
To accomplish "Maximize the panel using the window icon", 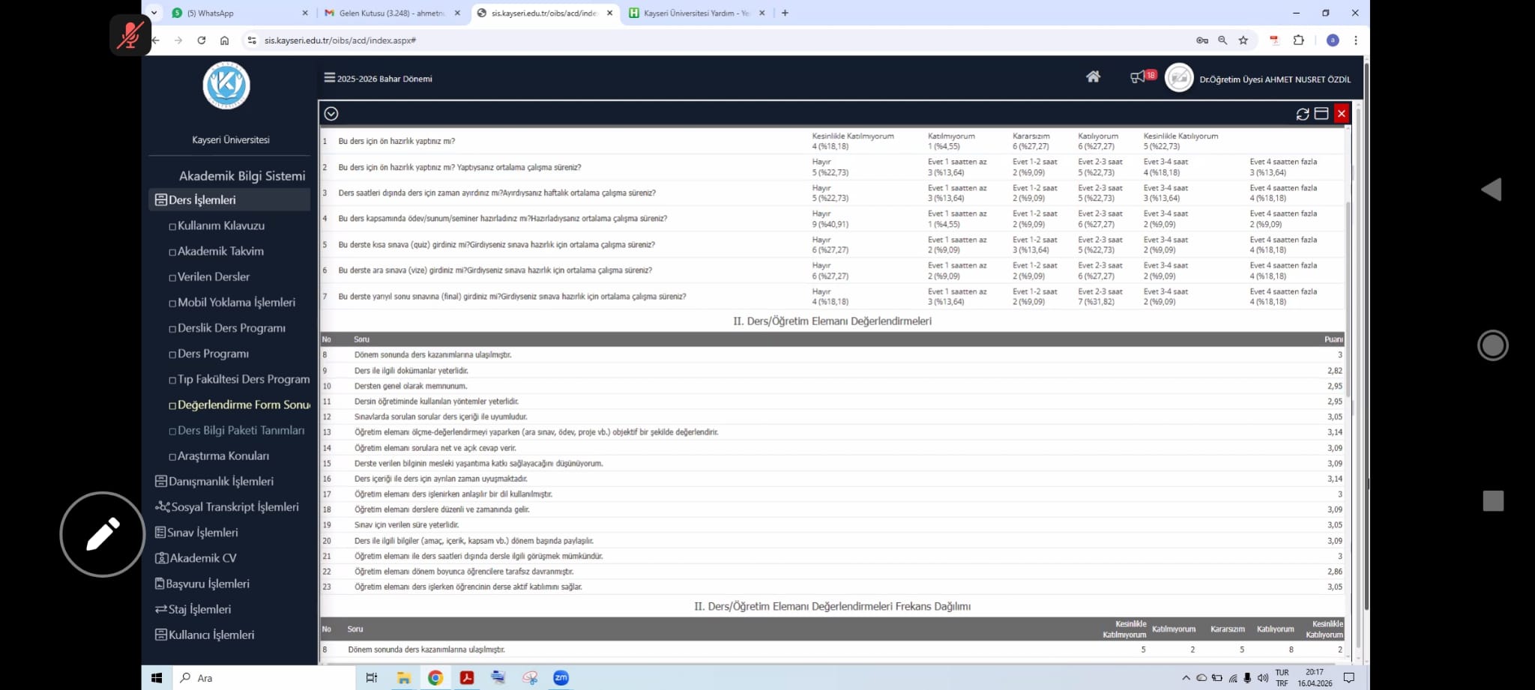I will [x=1321, y=114].
